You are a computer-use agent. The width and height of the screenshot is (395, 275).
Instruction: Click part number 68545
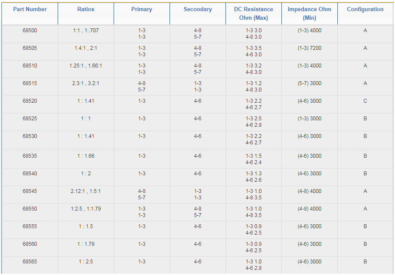[30, 192]
